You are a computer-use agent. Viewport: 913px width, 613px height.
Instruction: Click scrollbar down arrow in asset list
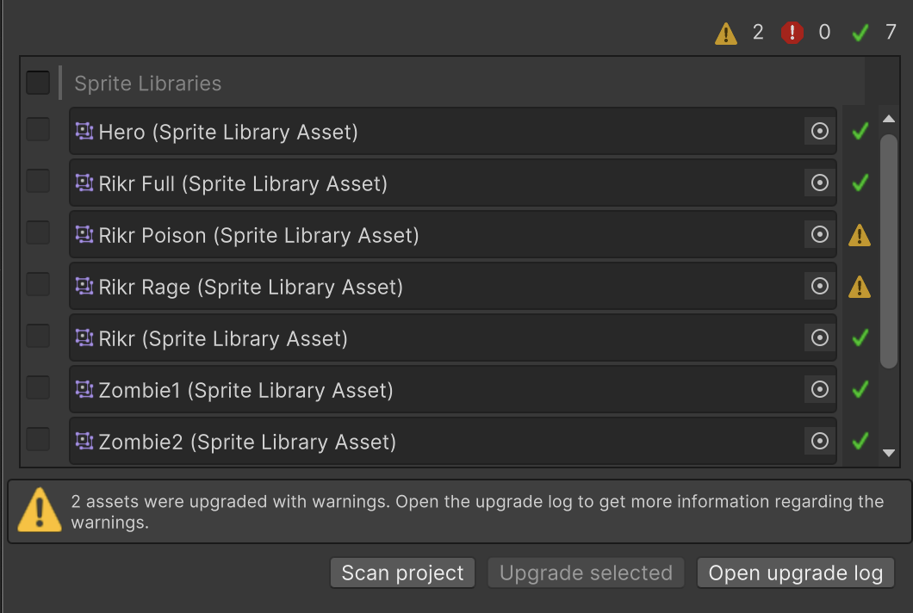click(889, 453)
